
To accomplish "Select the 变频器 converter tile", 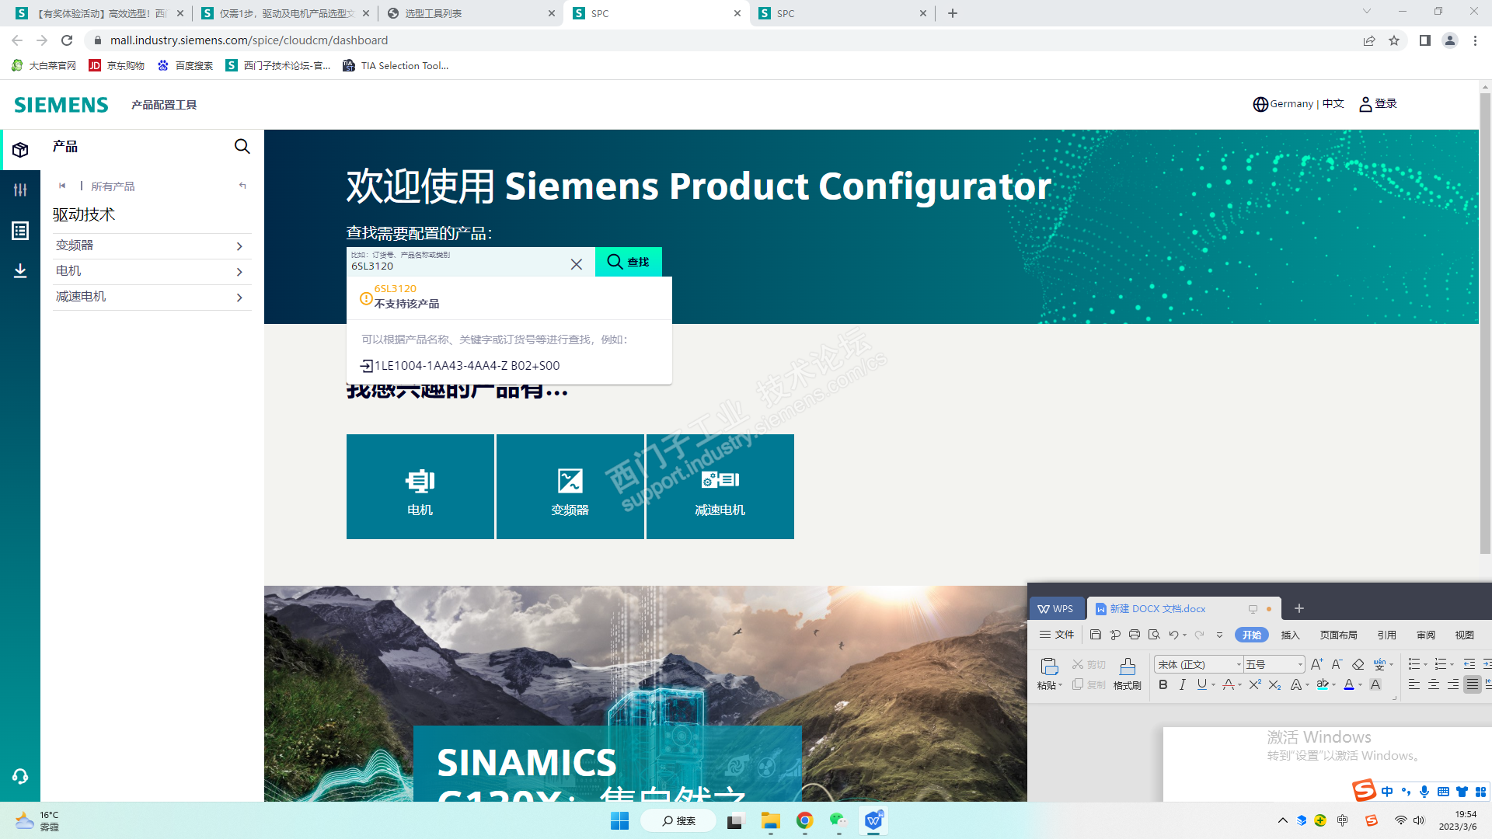I will coord(570,487).
